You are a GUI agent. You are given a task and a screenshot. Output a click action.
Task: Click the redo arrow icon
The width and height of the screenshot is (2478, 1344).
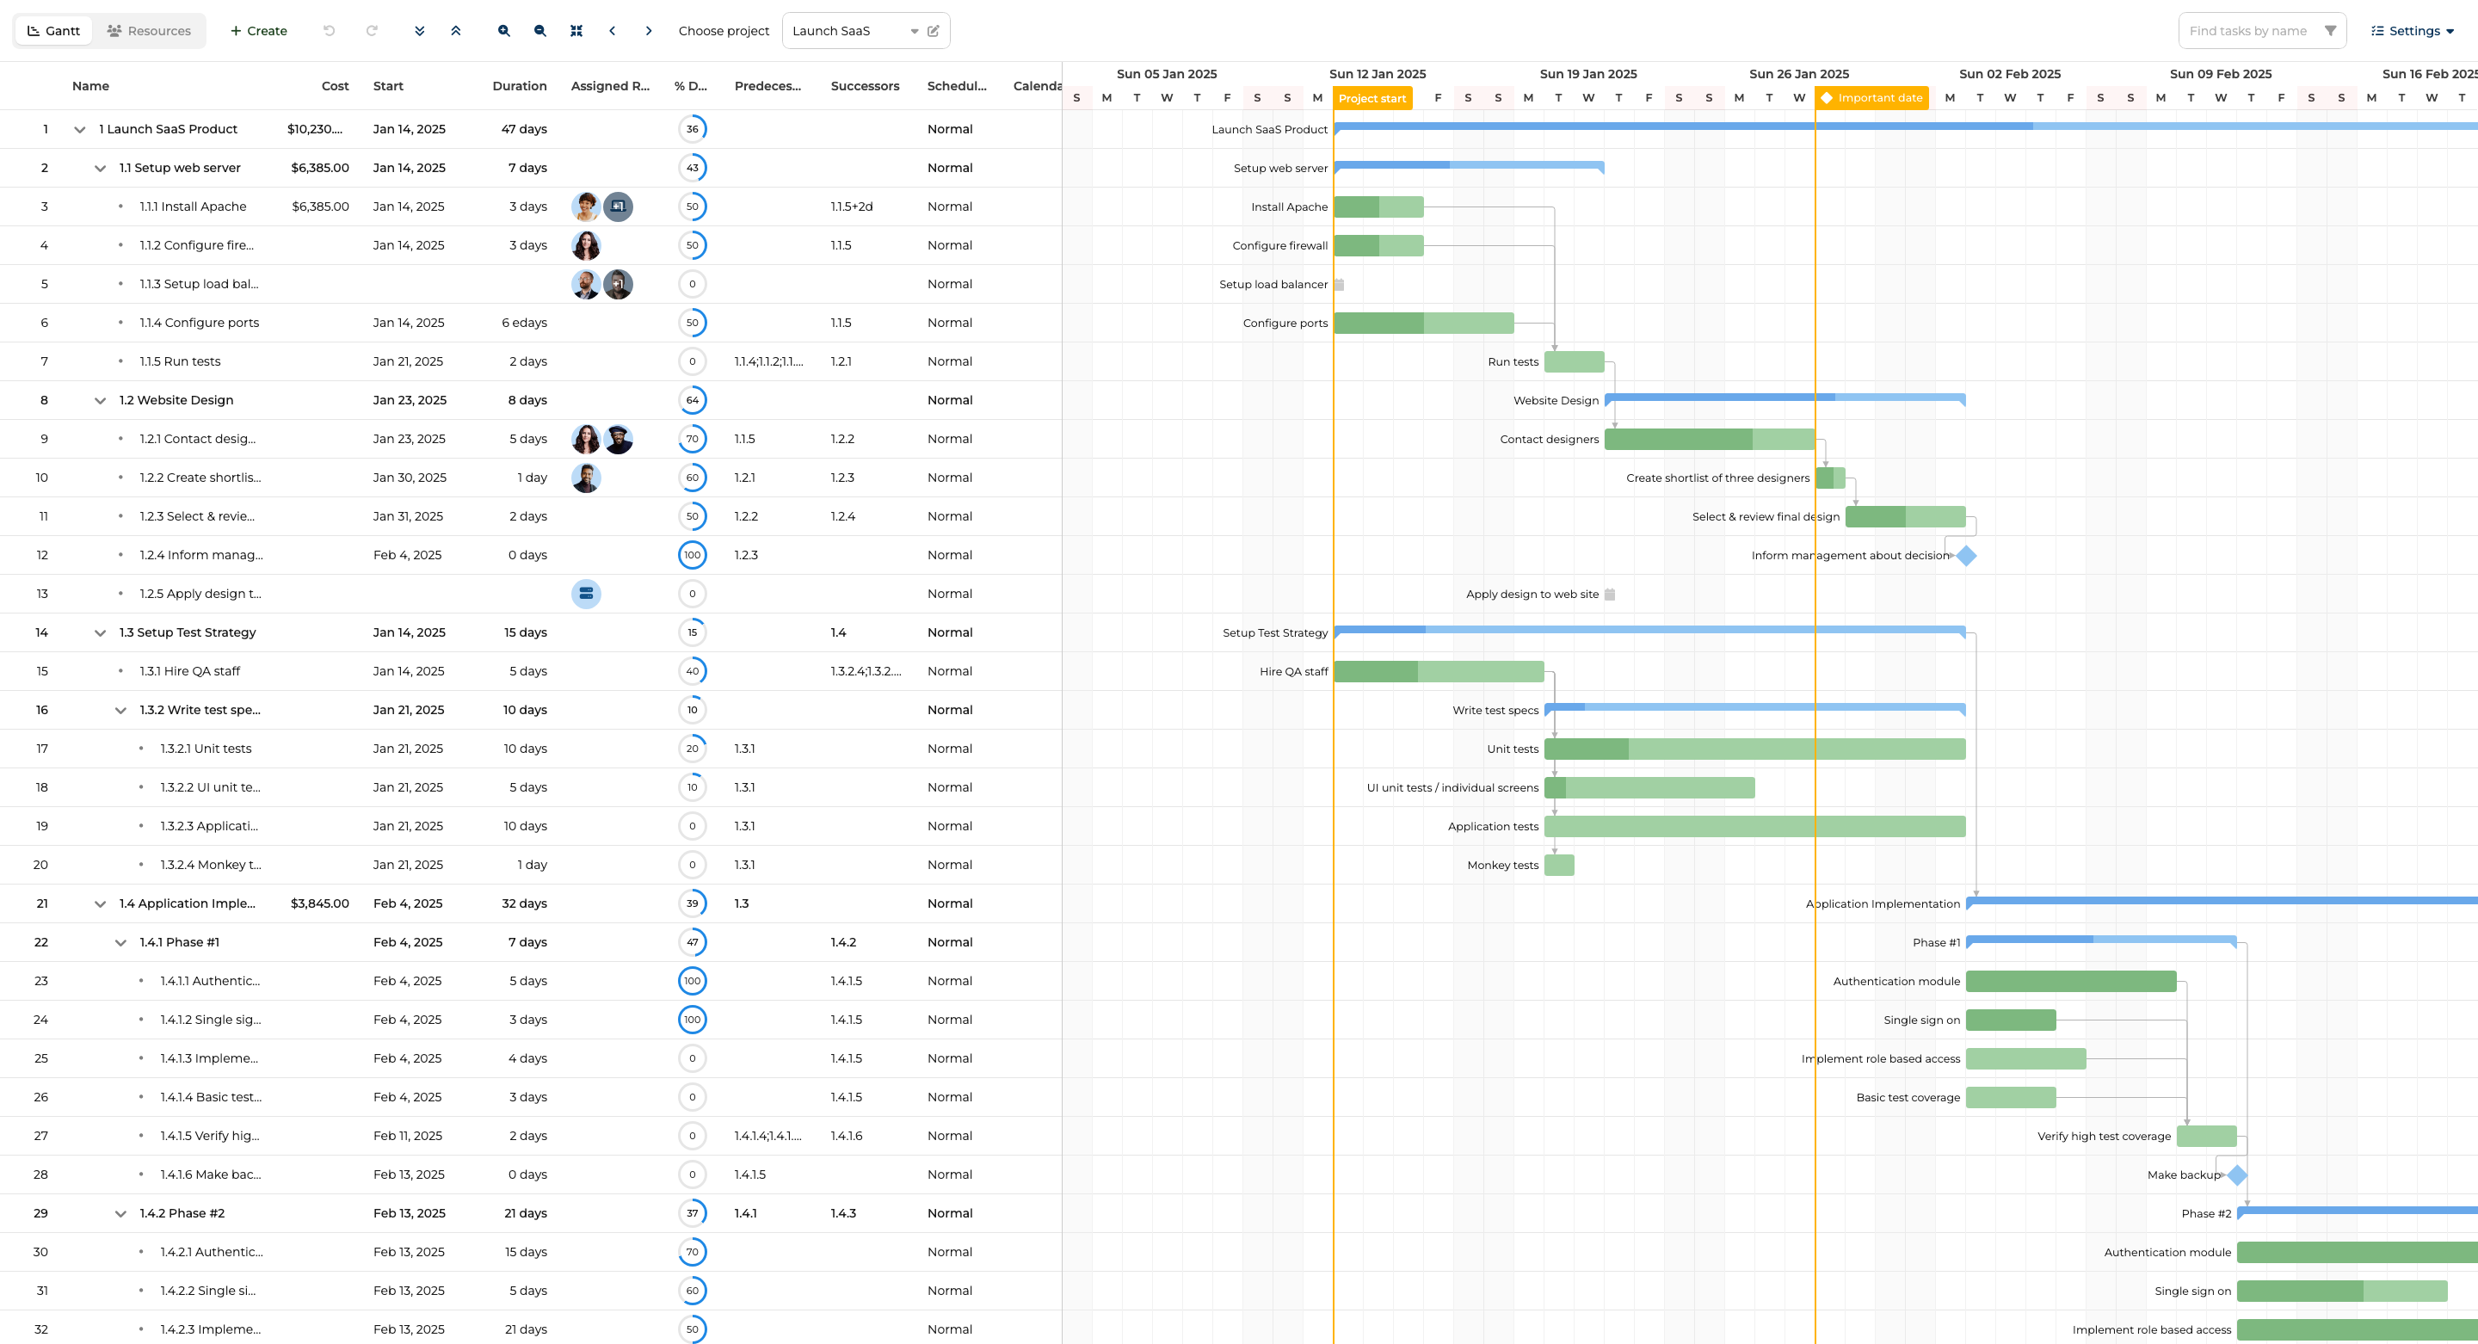click(372, 31)
